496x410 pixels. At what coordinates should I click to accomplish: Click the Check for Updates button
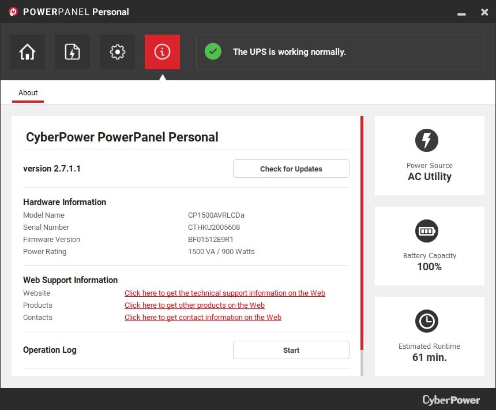pos(291,169)
